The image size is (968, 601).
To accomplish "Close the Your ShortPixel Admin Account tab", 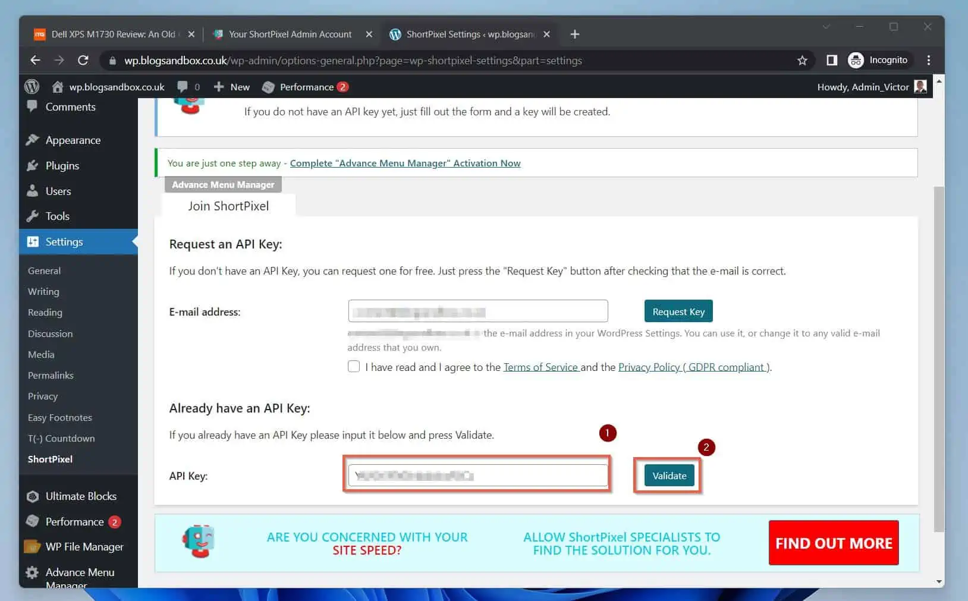I will [x=369, y=34].
